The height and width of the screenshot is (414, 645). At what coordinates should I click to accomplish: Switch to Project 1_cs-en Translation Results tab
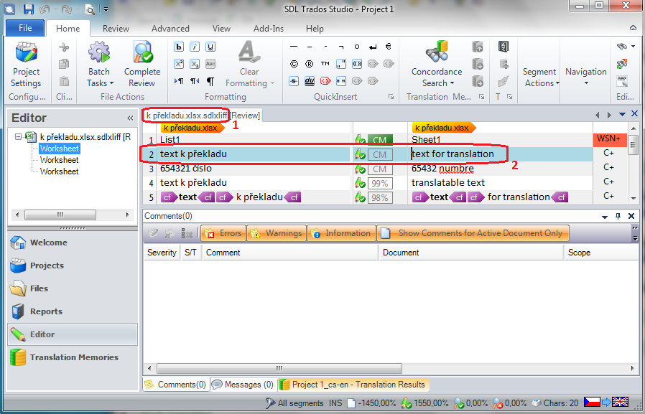[x=353, y=385]
